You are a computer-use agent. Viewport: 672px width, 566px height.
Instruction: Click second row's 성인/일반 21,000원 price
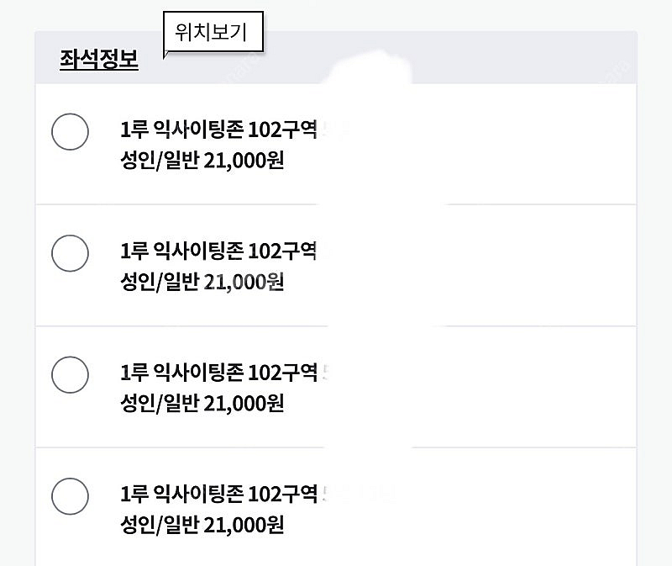pos(202,281)
